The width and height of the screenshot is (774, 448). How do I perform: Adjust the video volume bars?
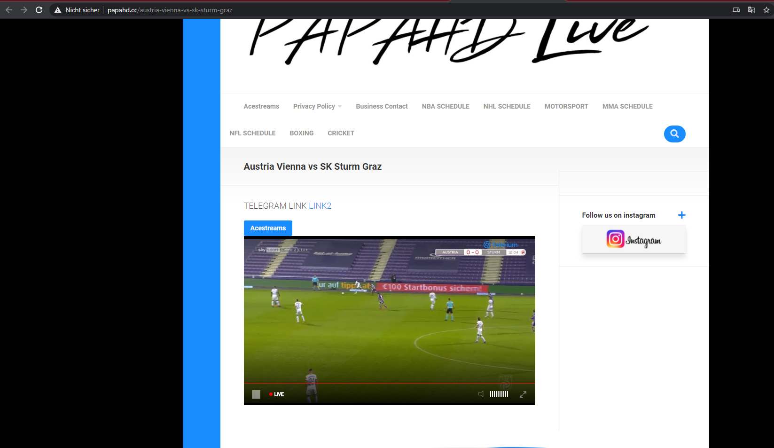tap(499, 394)
